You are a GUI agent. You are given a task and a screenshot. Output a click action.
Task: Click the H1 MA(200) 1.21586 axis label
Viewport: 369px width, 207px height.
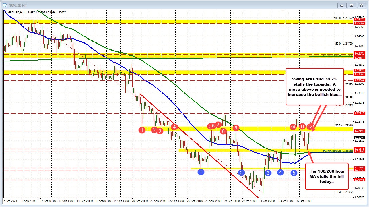point(339,150)
